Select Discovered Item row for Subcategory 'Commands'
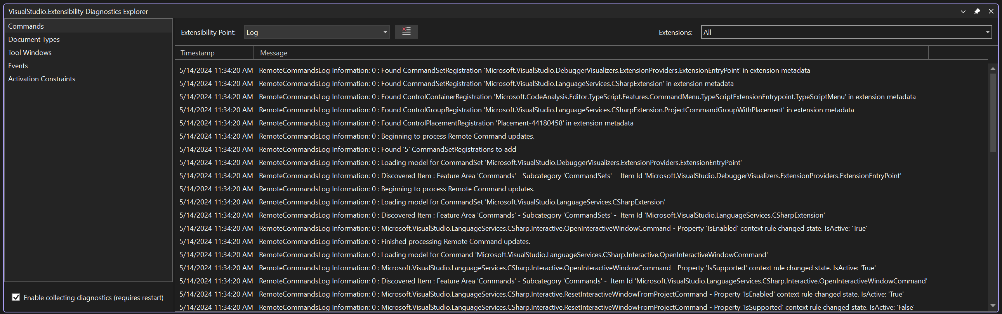 [581, 281]
